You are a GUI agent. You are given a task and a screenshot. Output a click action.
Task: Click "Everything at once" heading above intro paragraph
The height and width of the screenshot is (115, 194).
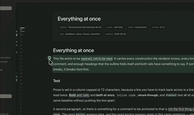click(73, 50)
